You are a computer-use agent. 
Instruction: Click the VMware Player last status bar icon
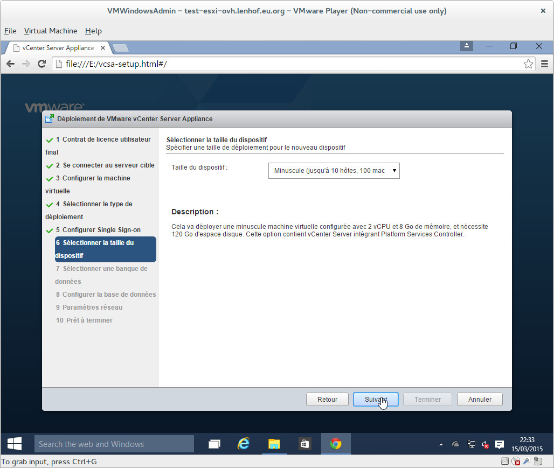coord(538,461)
